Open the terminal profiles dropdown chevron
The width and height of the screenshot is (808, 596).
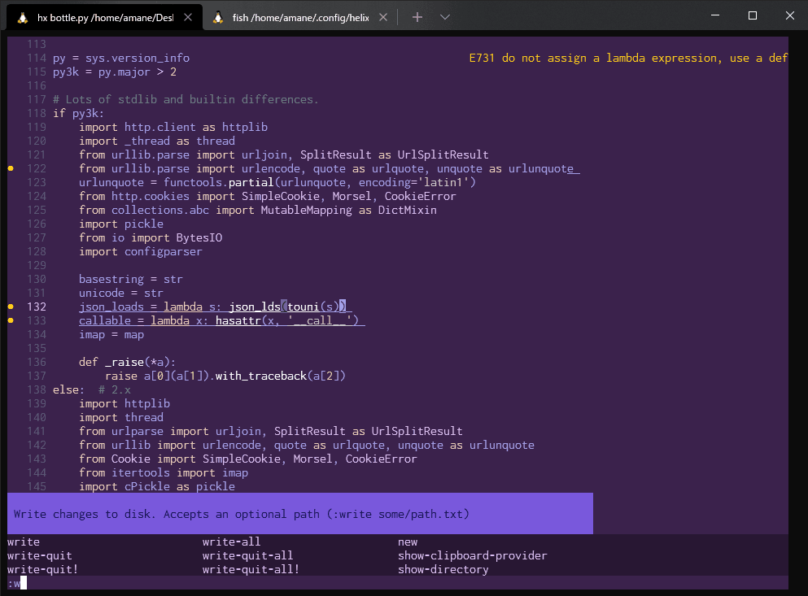(x=445, y=17)
